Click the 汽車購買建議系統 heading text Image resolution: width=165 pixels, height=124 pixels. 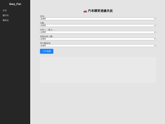pyautogui.click(x=100, y=11)
